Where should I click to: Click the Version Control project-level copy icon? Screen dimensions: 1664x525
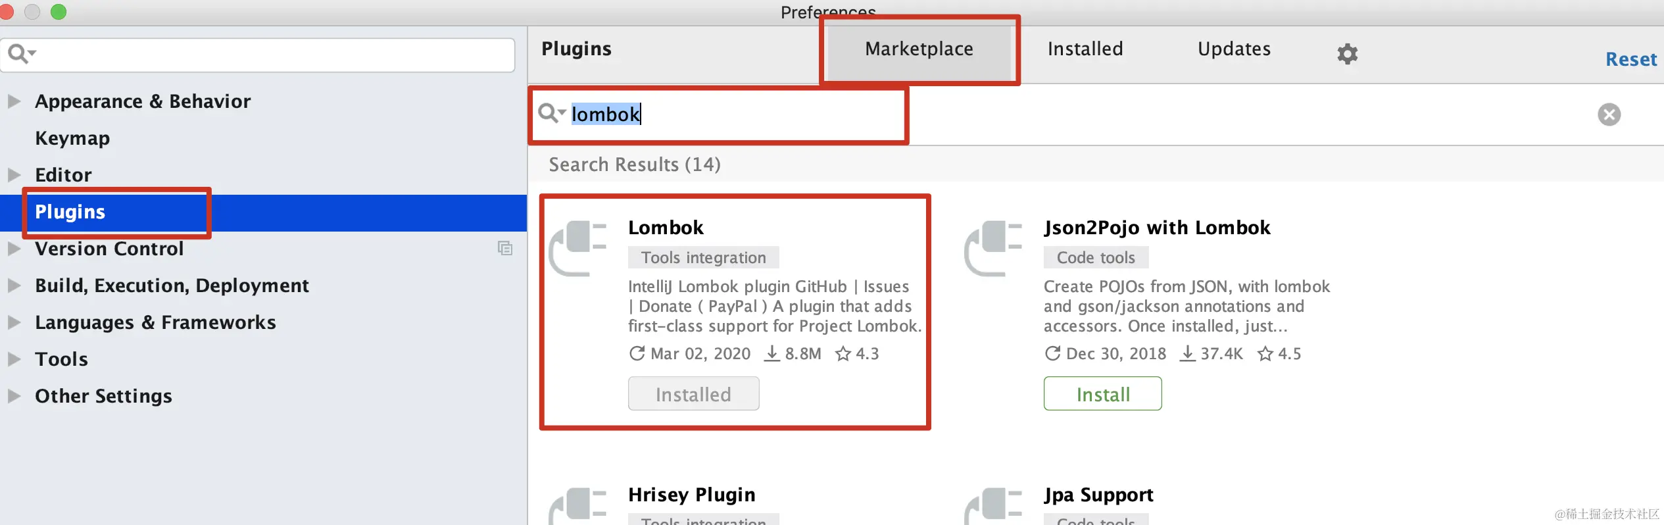[x=504, y=248]
